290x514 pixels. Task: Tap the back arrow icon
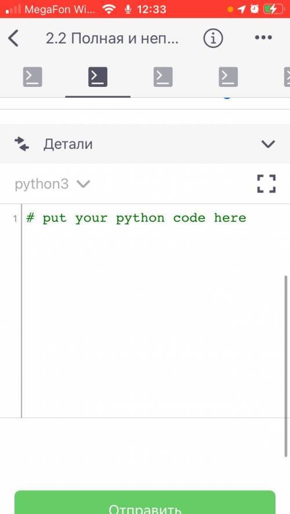pos(13,38)
